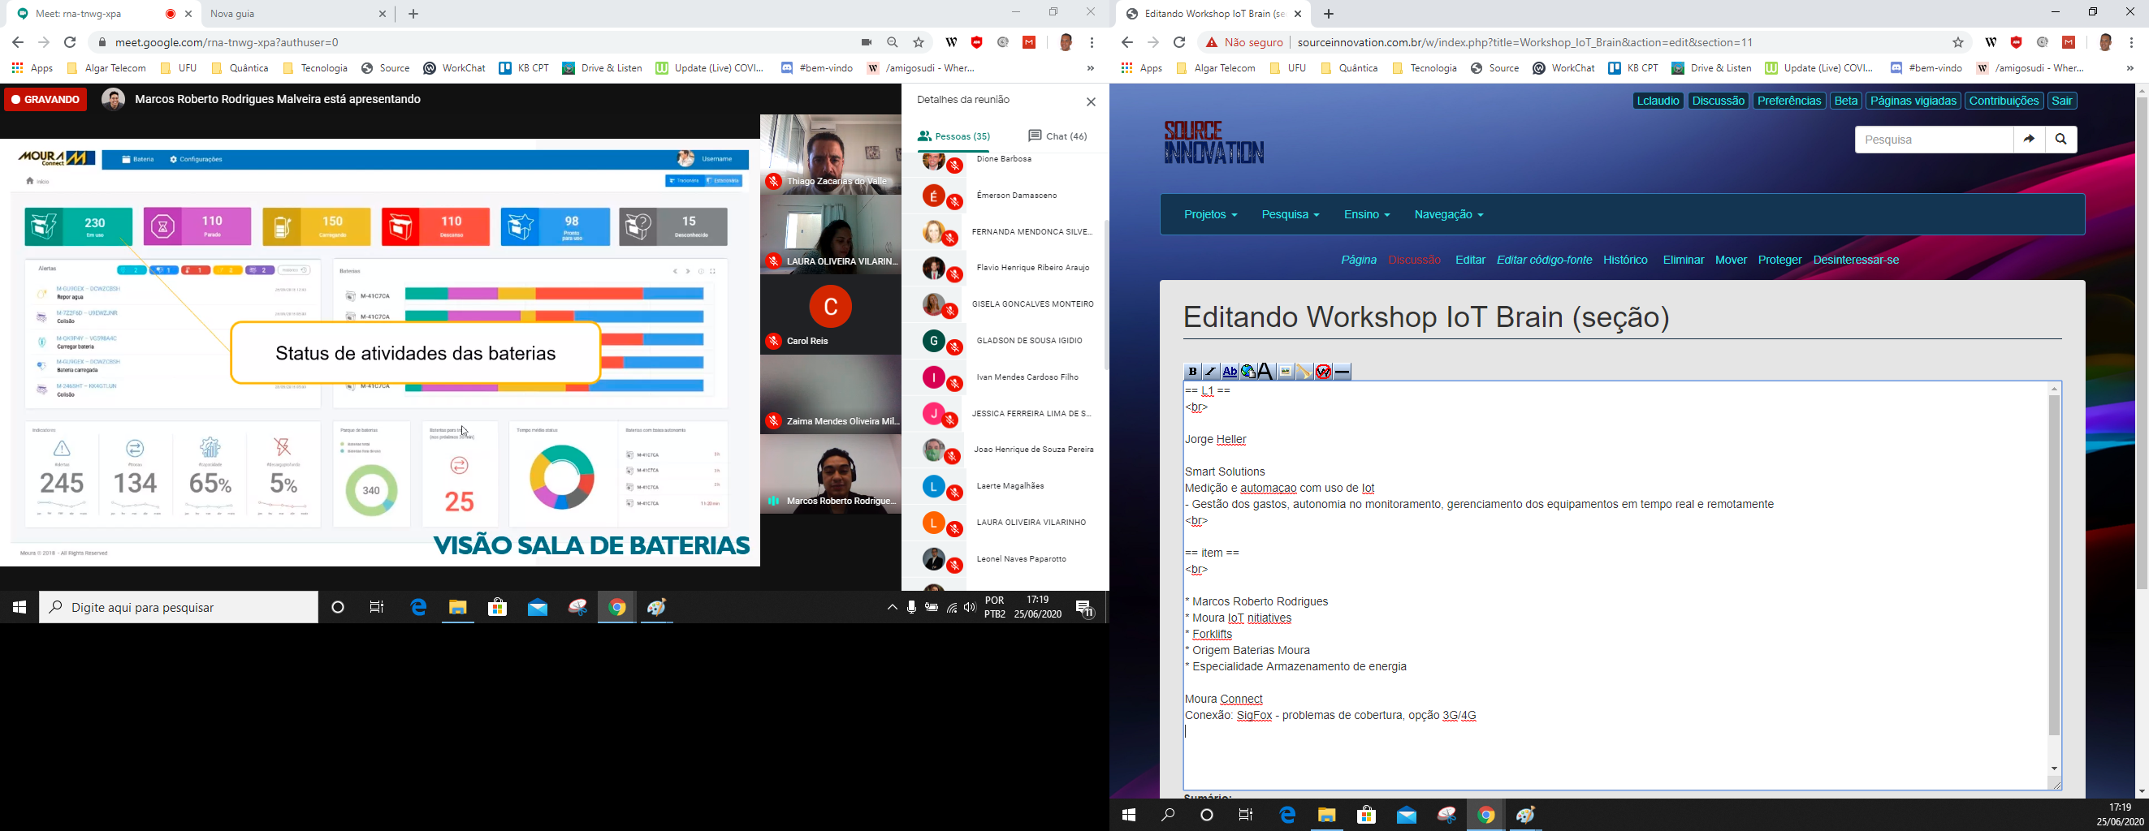Insert external link using globe icon

coord(1248,372)
